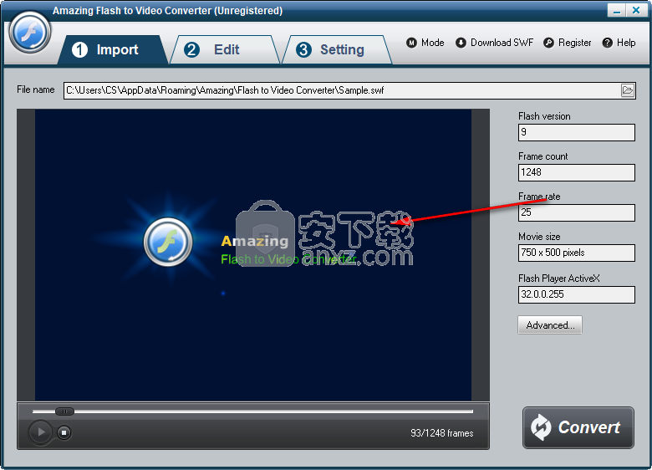The height and width of the screenshot is (470, 652).
Task: Click the Movie size field
Action: click(576, 253)
